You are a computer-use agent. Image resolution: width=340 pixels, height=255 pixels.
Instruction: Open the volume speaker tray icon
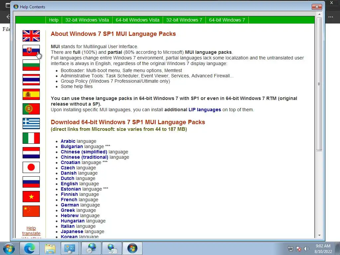[x=306, y=248]
